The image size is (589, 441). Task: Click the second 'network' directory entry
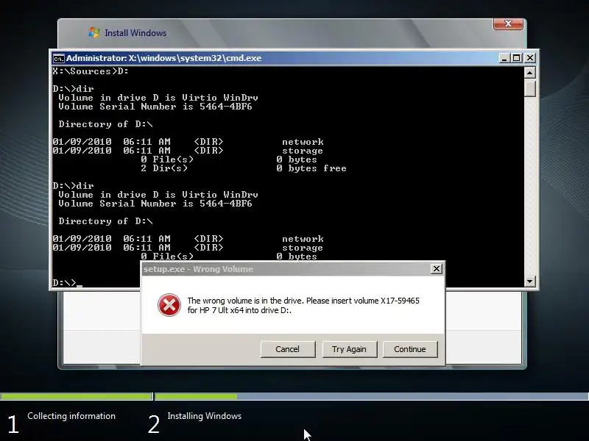(303, 240)
